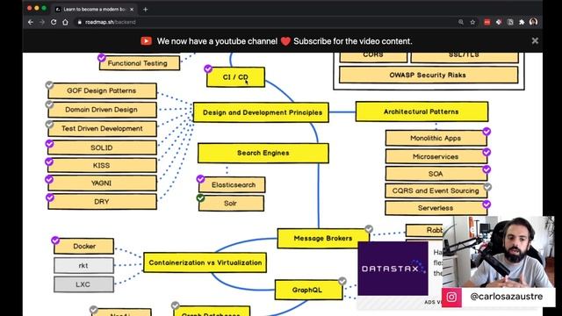Select the YAGNI node
This screenshot has height=316, width=562.
click(x=102, y=183)
